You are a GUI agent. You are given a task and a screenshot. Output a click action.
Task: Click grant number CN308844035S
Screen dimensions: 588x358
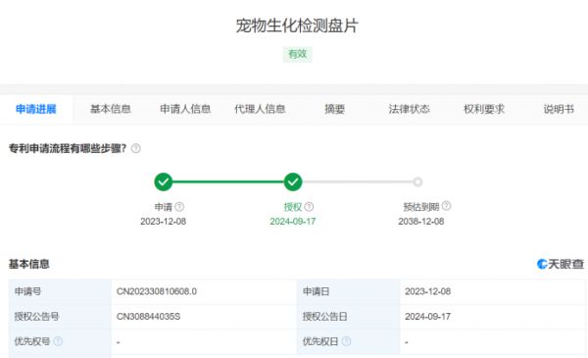pyautogui.click(x=149, y=317)
